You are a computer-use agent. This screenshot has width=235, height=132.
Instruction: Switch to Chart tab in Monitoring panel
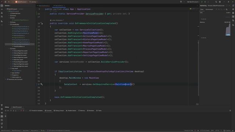[202, 9]
